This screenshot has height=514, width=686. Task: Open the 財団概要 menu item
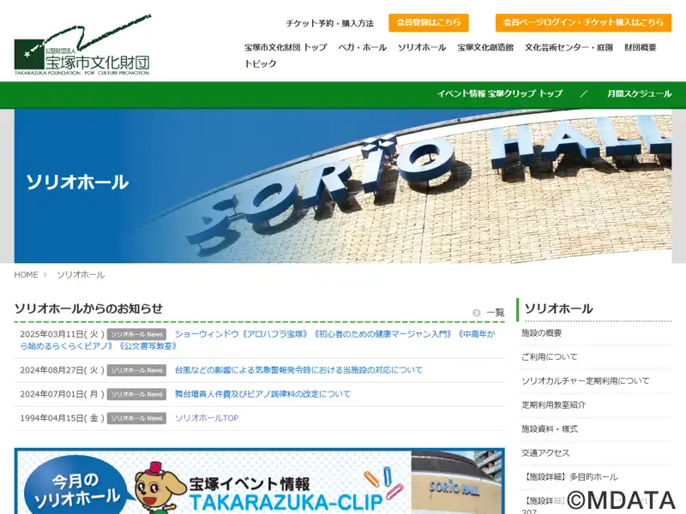pos(640,47)
